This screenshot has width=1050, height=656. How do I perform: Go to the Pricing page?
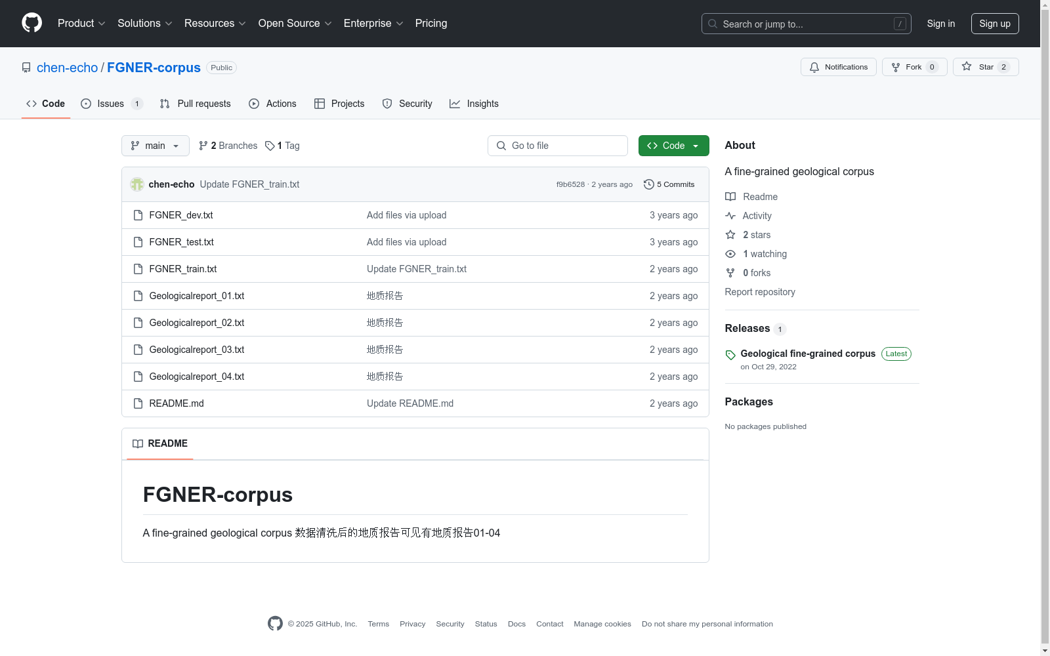431,24
